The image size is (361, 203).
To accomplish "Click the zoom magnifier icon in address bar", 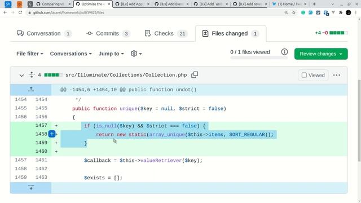I will pos(286,12).
